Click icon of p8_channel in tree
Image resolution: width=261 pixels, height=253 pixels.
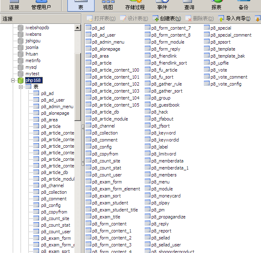(x=36, y=185)
